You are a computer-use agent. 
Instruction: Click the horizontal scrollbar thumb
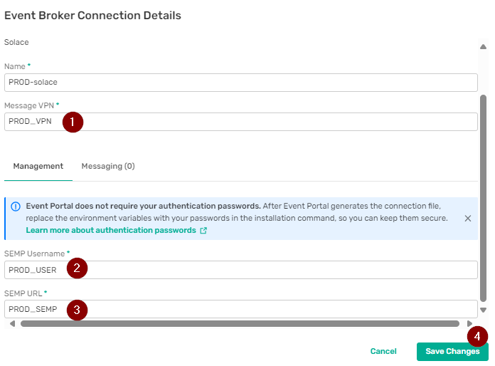[x=240, y=323]
